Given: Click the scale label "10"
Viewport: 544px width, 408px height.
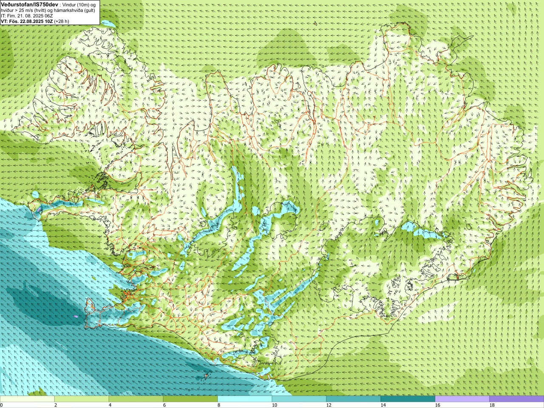Looking at the screenshot, I should [x=275, y=405].
